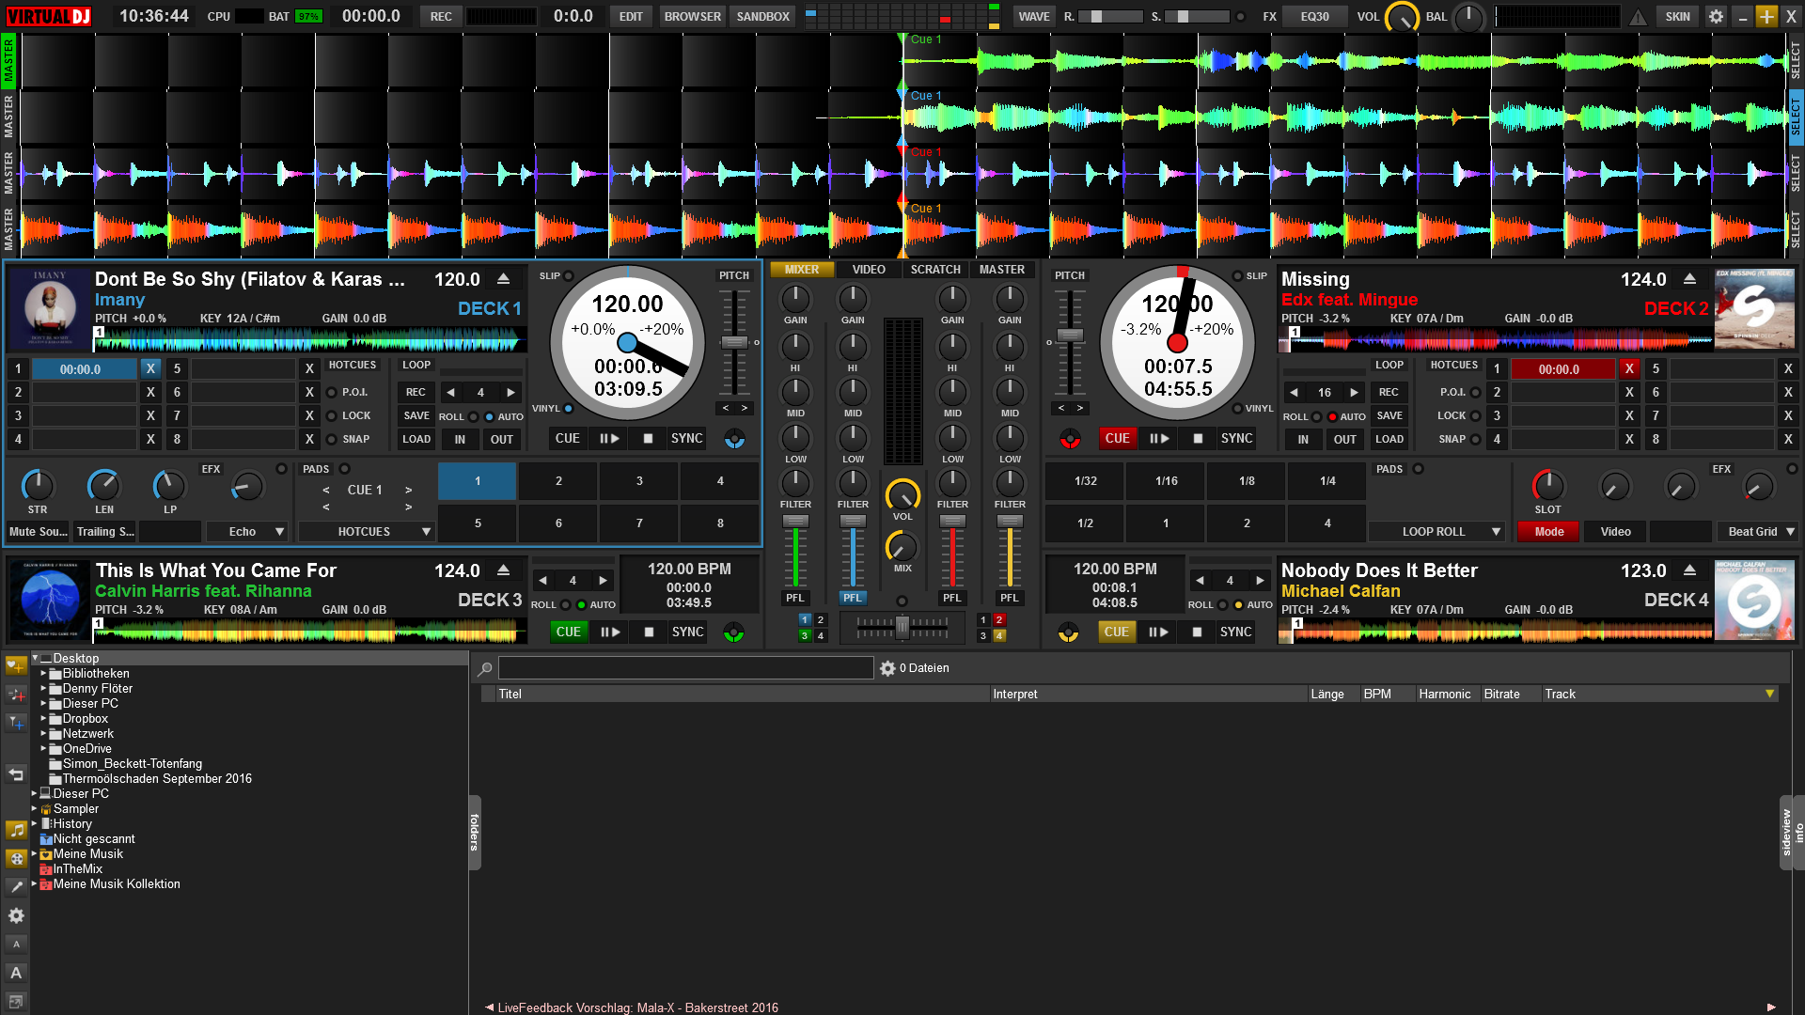Switch to the VIDEO mixer tab

(x=868, y=270)
